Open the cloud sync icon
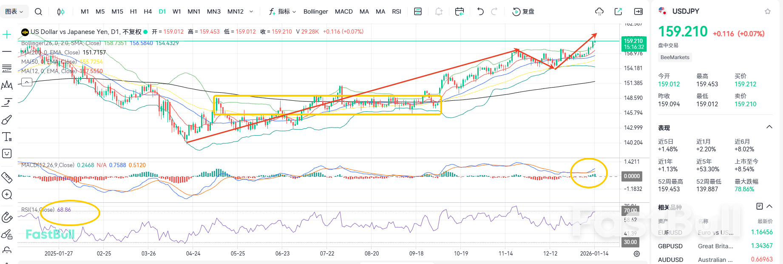 [599, 11]
